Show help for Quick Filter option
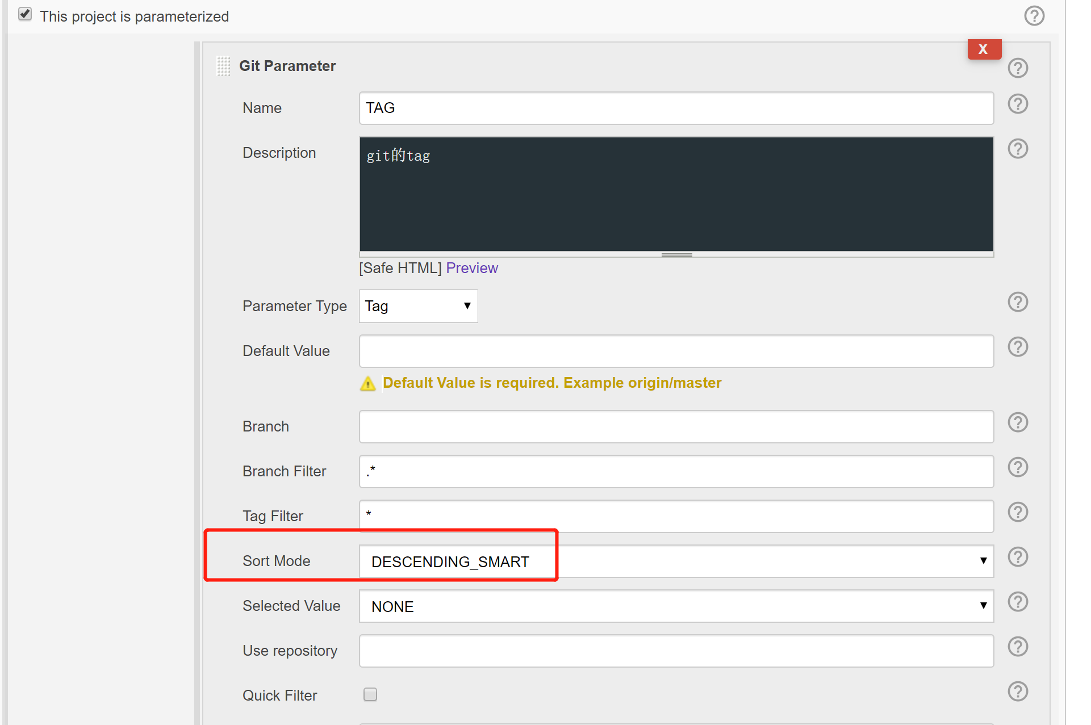Image resolution: width=1091 pixels, height=725 pixels. [1017, 692]
